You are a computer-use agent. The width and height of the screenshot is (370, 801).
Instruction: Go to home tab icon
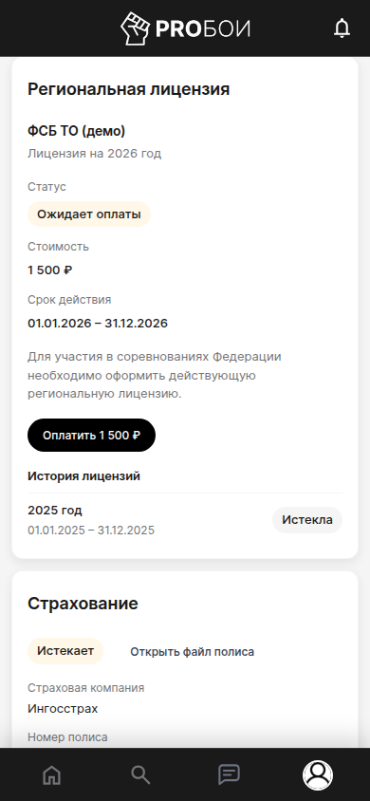(x=51, y=775)
